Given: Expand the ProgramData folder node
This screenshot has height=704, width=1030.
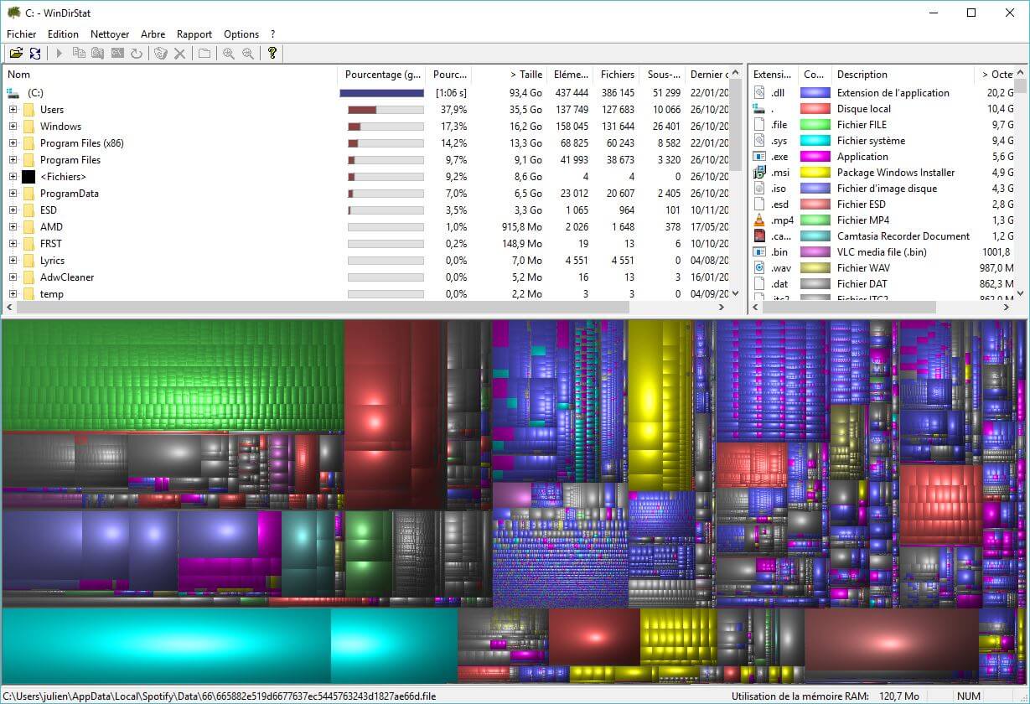Looking at the screenshot, I should (13, 194).
